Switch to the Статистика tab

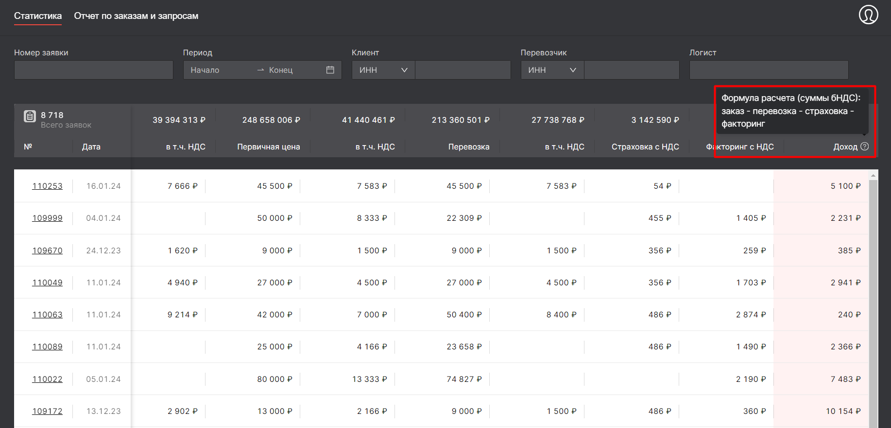point(38,16)
